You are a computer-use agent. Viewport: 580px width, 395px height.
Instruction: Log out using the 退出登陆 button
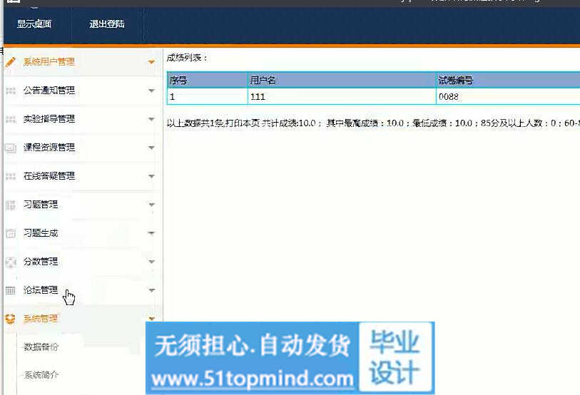click(107, 24)
